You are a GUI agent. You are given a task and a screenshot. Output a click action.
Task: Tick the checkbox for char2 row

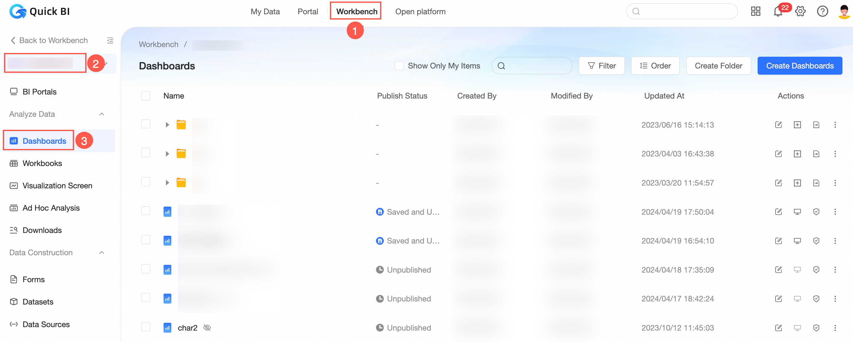point(146,327)
